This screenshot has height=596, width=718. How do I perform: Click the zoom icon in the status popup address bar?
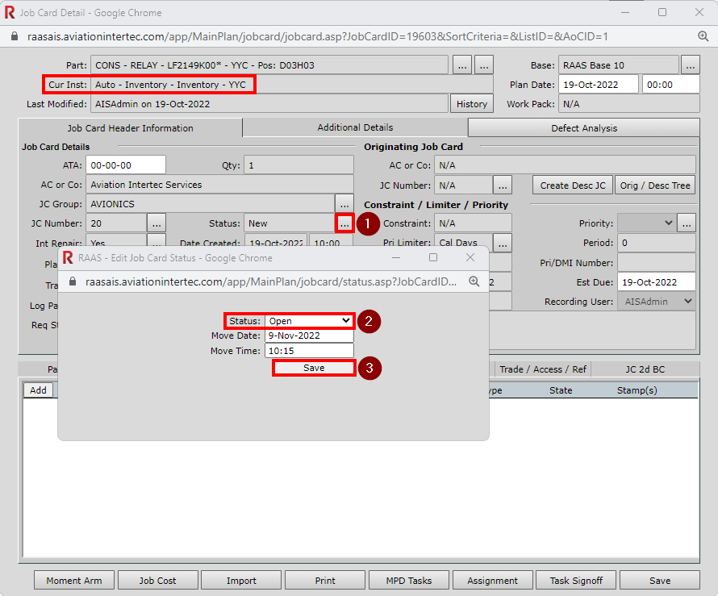coord(474,281)
